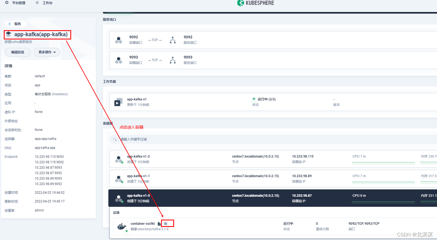Click CPU usage graph for app-kafka-v1-1
Image resolution: width=437 pixels, height=240 pixels.
click(x=383, y=182)
